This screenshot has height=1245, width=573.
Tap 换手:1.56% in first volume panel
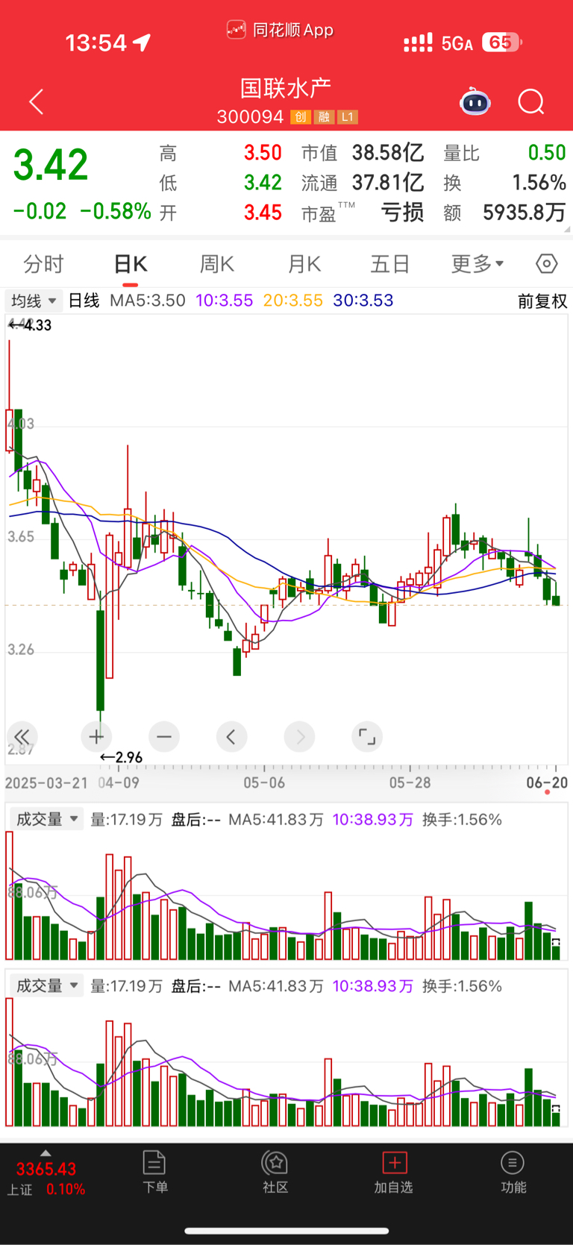coord(462,820)
